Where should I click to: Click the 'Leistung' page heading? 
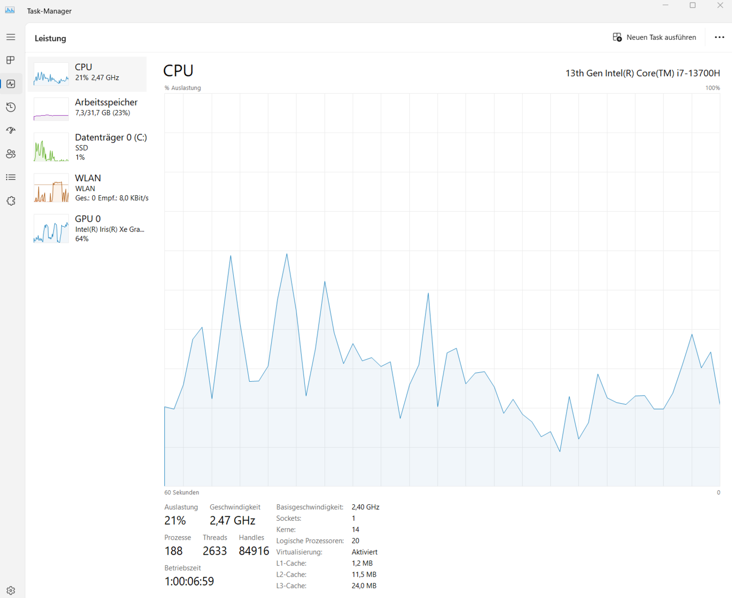coord(50,38)
